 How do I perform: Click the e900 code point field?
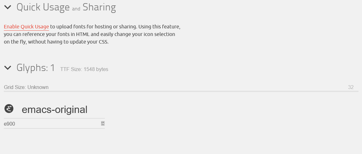coord(52,124)
